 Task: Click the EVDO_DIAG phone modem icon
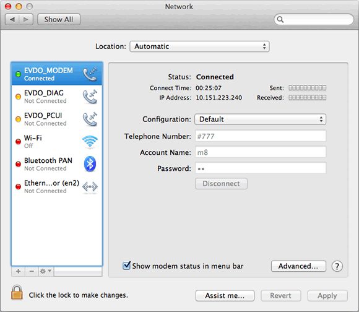point(90,97)
